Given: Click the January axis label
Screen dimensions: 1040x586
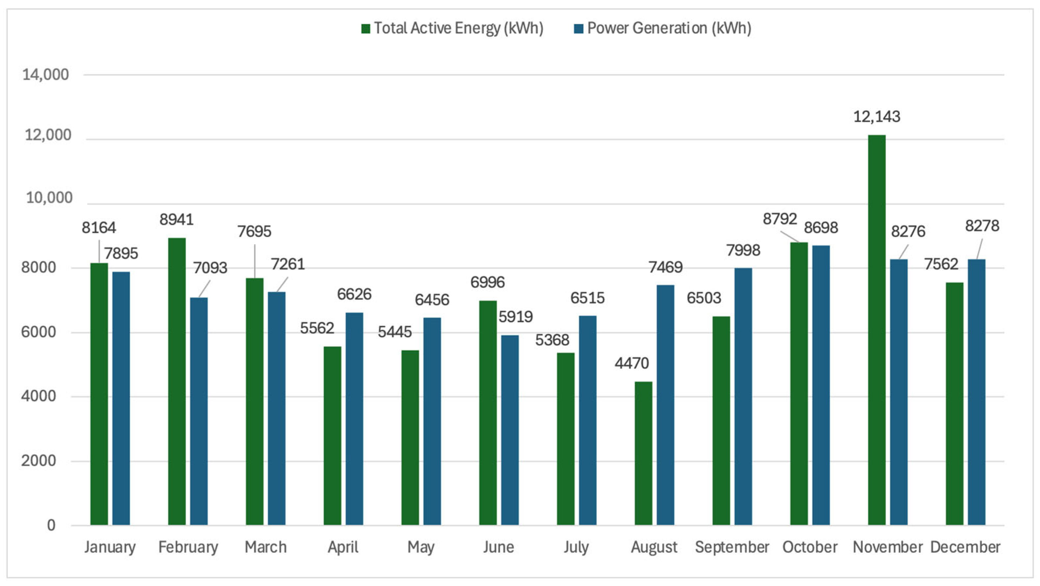Looking at the screenshot, I should [x=110, y=548].
